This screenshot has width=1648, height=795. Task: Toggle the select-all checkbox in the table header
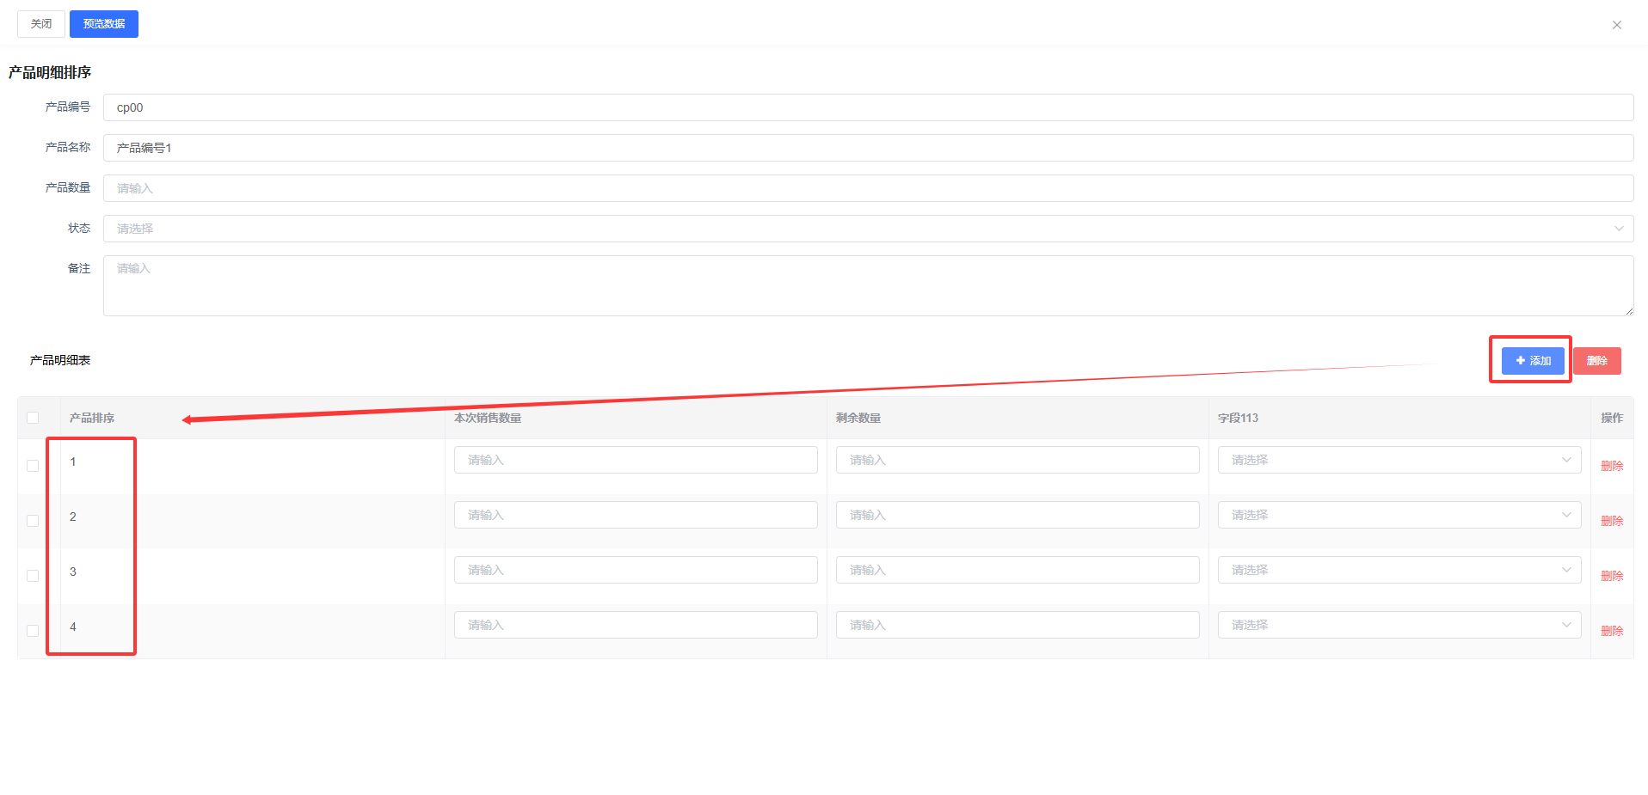(x=33, y=418)
